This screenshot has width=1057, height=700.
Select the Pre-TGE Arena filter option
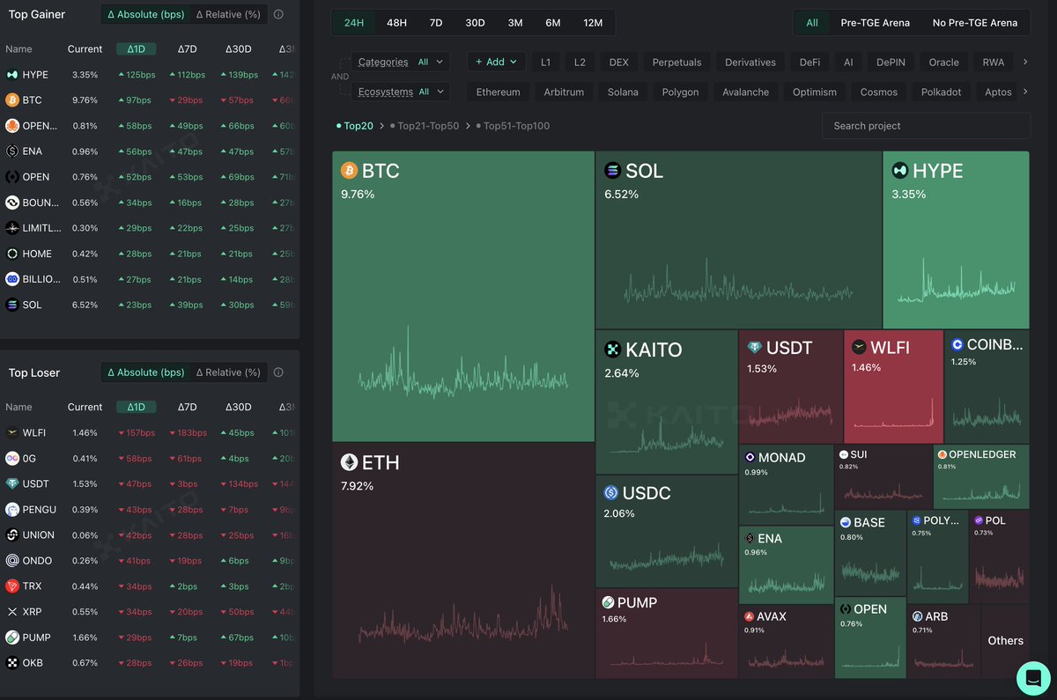[875, 23]
